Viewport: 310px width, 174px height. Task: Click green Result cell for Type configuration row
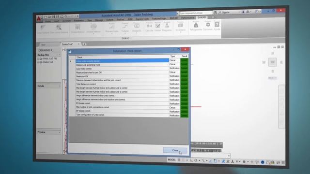(184, 116)
